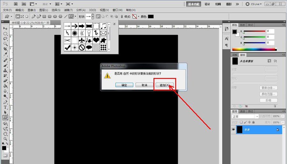The image size is (287, 164).
Task: Select the fleur-de-lis shape
Action: tap(82, 40)
